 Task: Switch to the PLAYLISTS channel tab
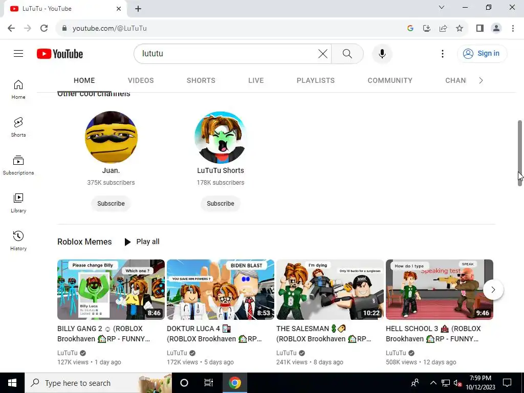[315, 80]
